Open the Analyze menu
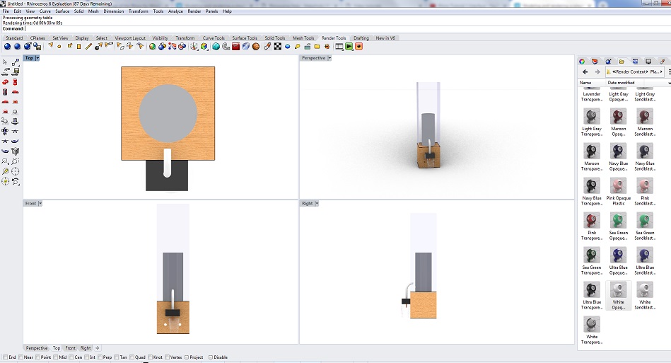The height and width of the screenshot is (363, 671). [175, 11]
